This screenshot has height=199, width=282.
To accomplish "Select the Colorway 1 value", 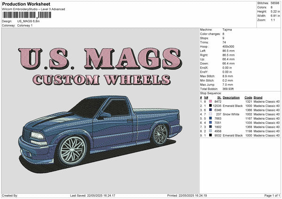I will pyautogui.click(x=25, y=25).
